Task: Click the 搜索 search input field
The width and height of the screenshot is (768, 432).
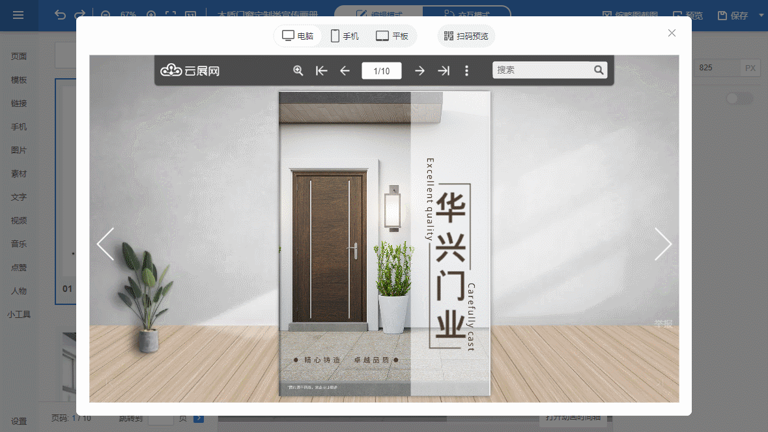Action: 543,70
